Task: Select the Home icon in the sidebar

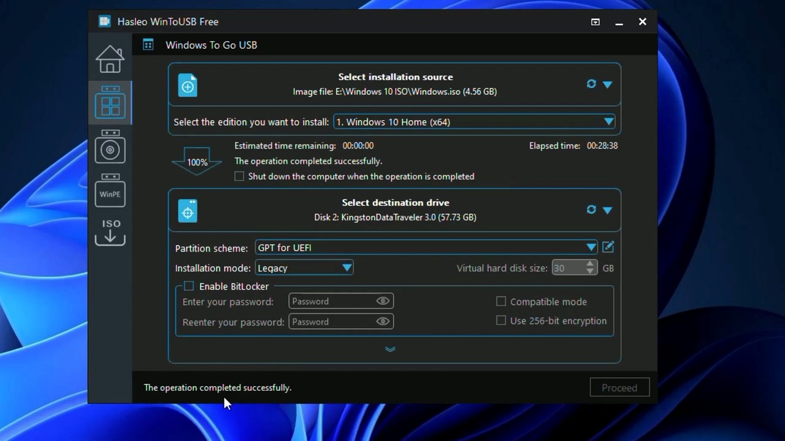Action: [x=110, y=58]
